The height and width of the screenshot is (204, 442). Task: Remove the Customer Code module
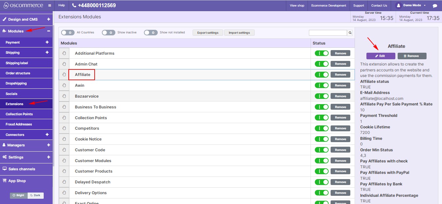pyautogui.click(x=340, y=150)
